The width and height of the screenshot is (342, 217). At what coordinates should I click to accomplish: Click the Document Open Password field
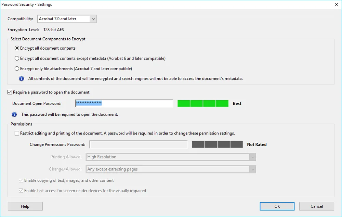[124, 103]
